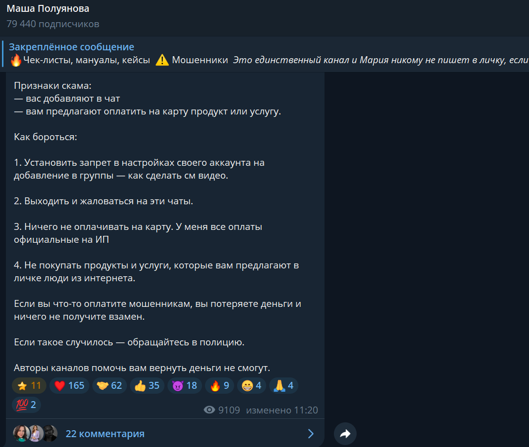Image resolution: width=529 pixels, height=447 pixels.
Task: Click the purple devil reaction 18
Action: click(185, 385)
